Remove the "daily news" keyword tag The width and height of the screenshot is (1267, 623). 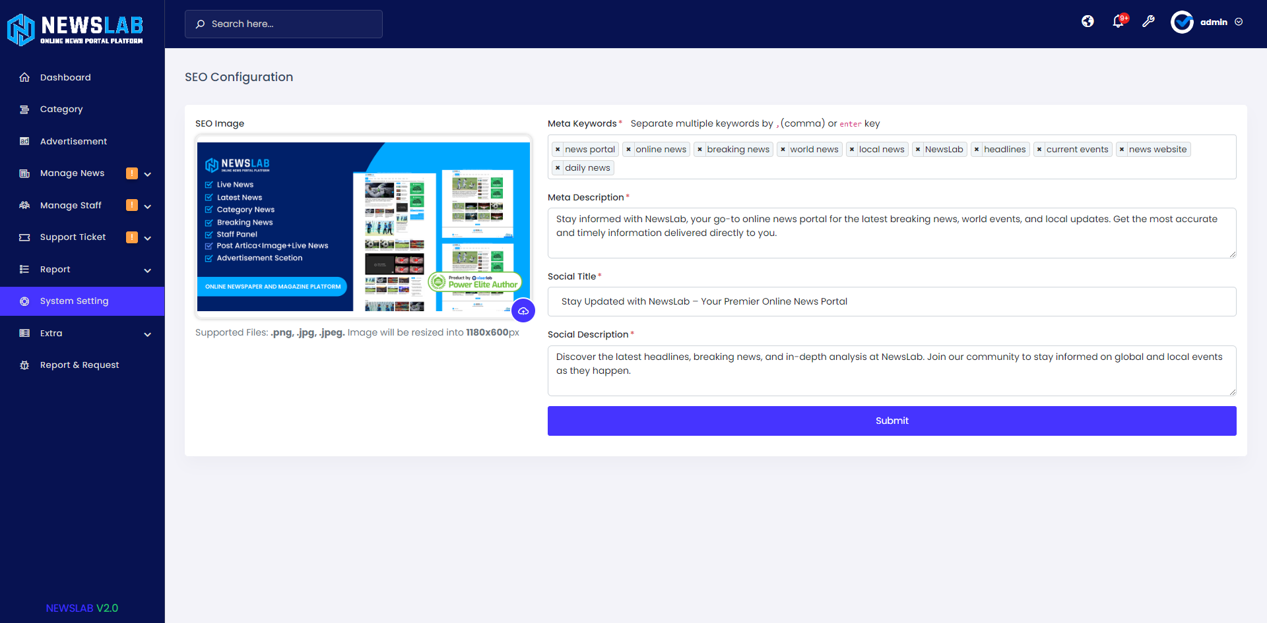(558, 167)
